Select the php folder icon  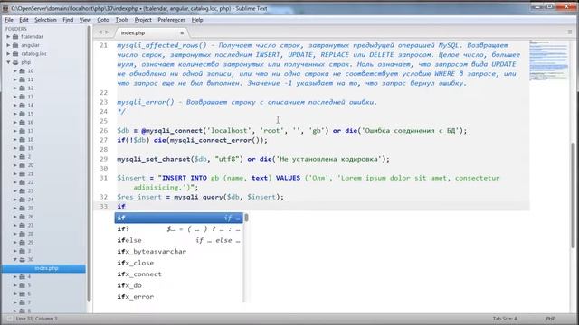point(15,62)
